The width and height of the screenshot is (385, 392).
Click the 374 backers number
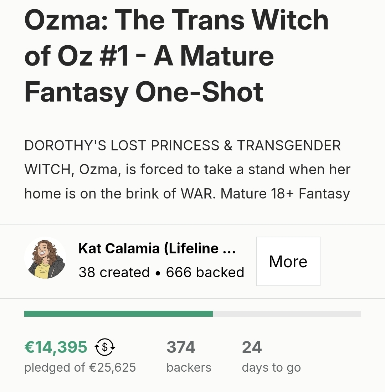click(x=181, y=347)
